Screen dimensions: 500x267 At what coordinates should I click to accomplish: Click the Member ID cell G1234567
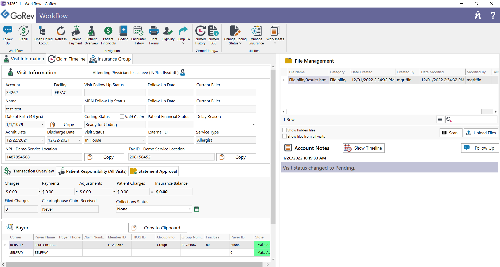click(119, 245)
